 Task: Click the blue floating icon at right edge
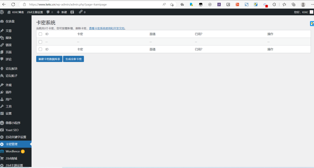pyautogui.click(x=312, y=24)
